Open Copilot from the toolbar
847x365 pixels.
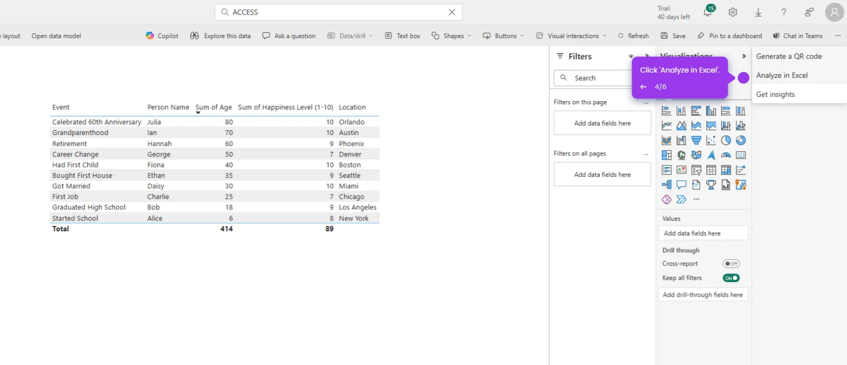tap(162, 36)
